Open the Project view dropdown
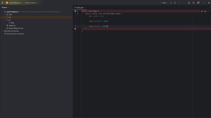 click(x=5, y=8)
